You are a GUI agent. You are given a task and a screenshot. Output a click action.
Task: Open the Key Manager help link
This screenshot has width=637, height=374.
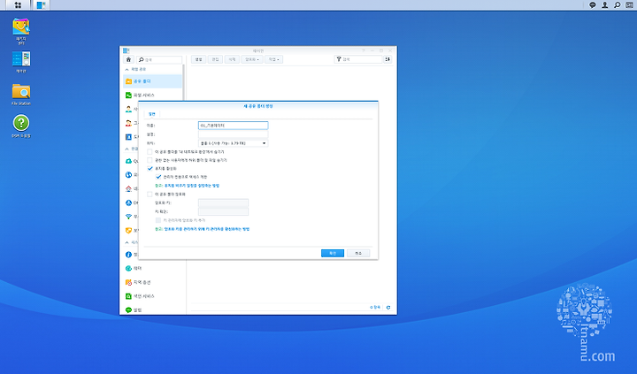206,229
